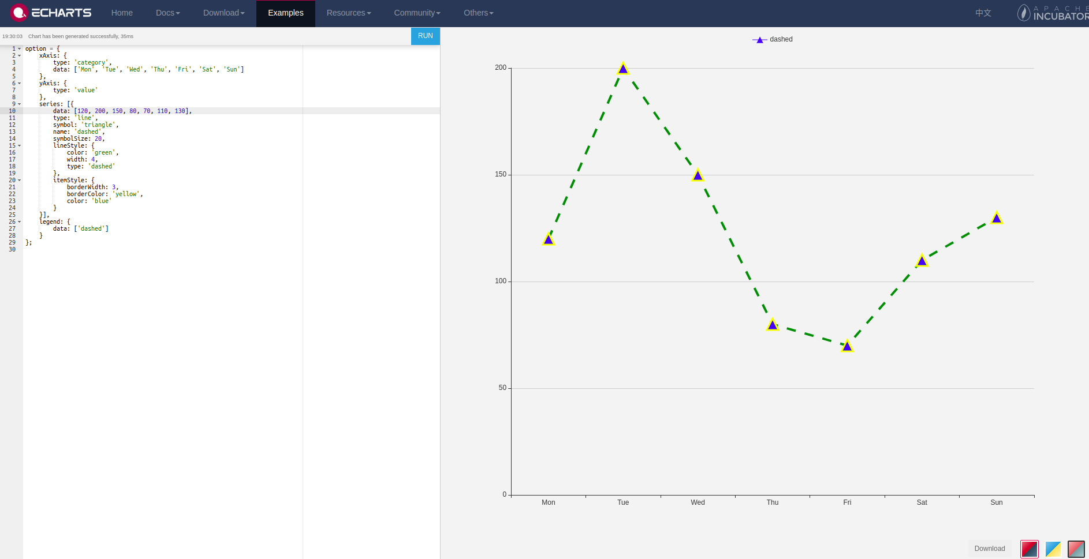Image resolution: width=1089 pixels, height=559 pixels.
Task: Click the Apache Incubator logo
Action: 1051,12
